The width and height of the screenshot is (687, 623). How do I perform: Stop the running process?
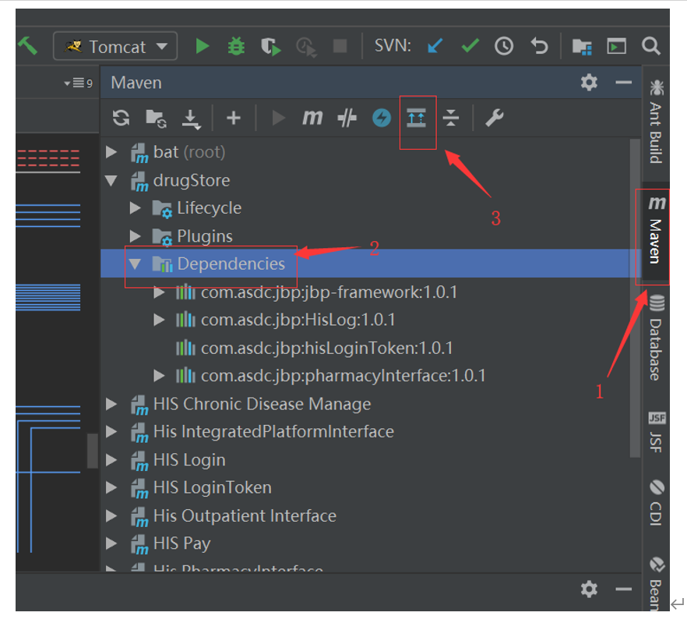click(x=340, y=46)
